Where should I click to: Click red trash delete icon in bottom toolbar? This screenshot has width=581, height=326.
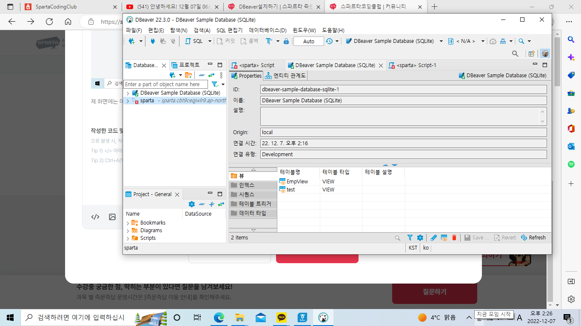pos(454,238)
